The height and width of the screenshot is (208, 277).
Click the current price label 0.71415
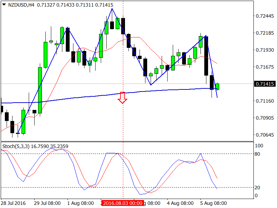(265, 84)
